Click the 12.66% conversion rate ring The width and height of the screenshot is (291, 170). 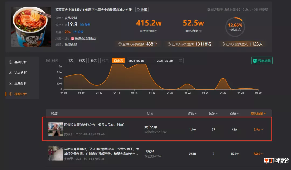(235, 27)
